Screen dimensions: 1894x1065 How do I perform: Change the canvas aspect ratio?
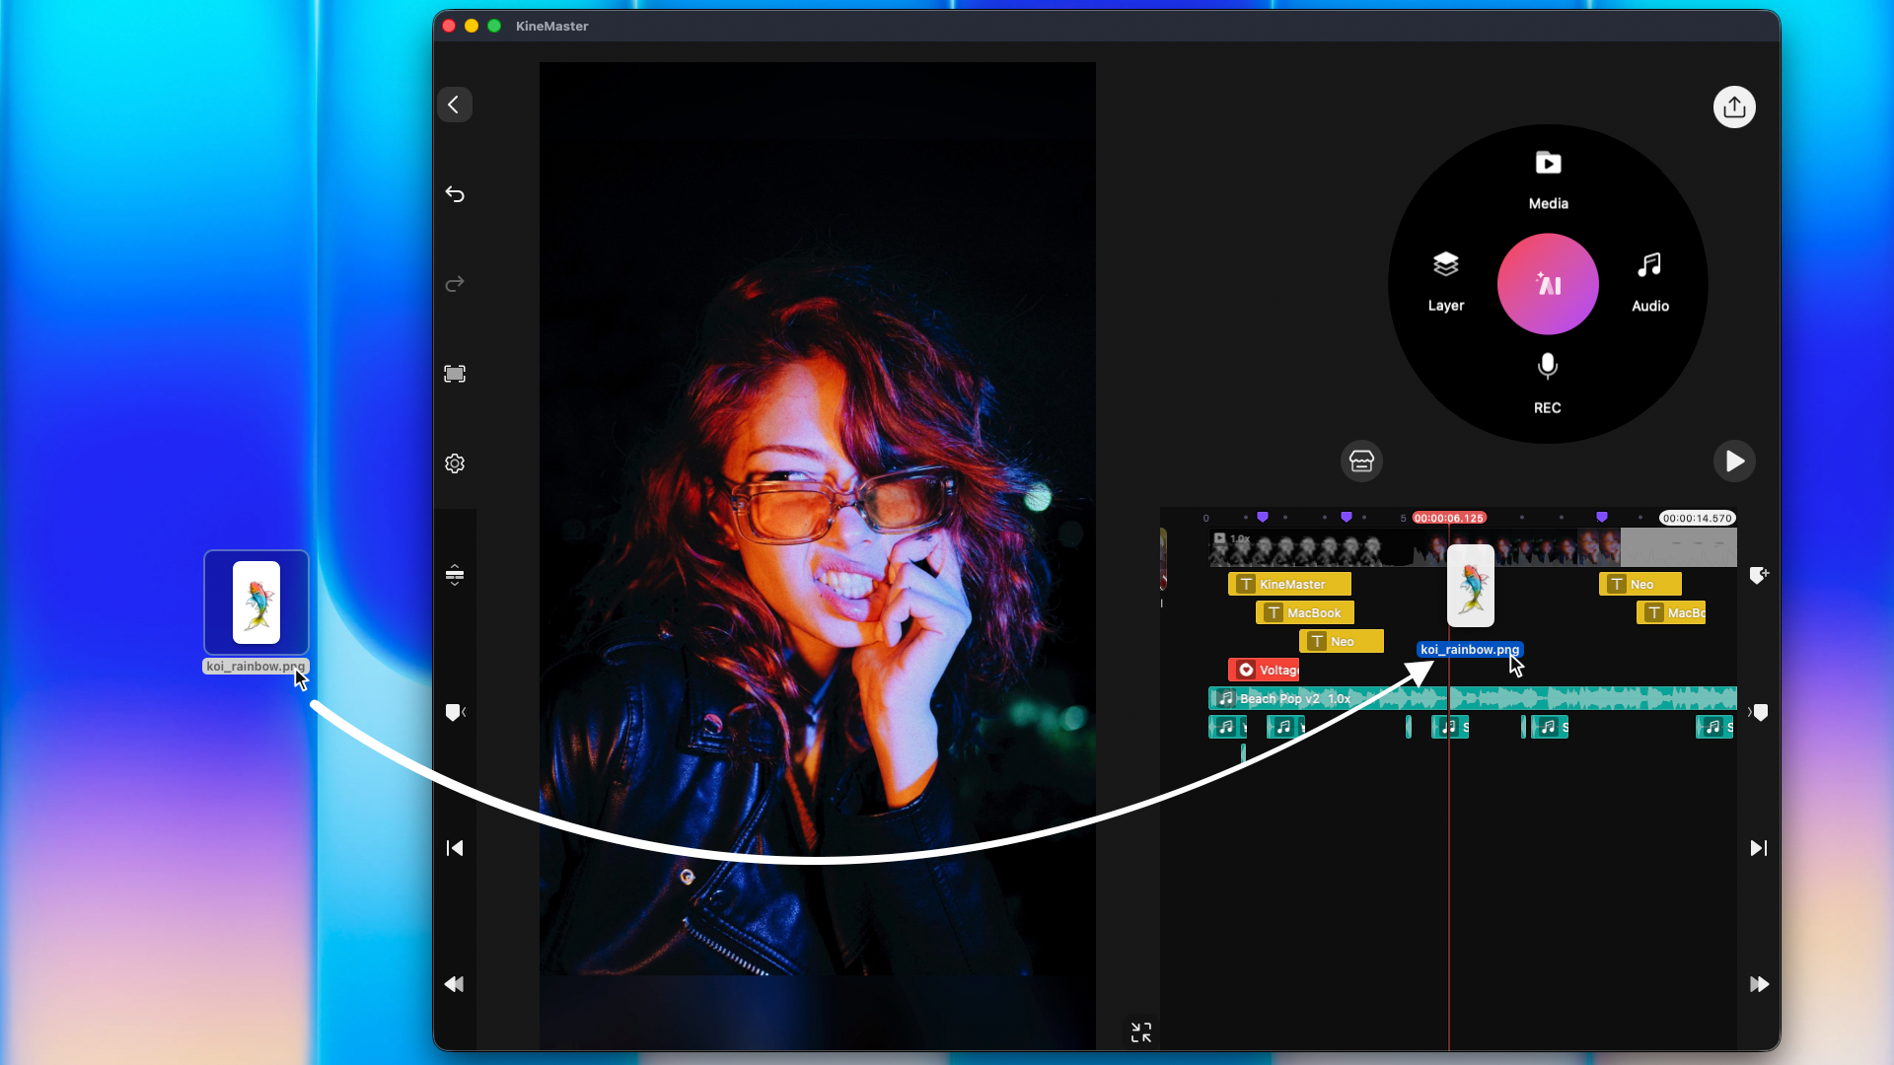[x=455, y=374]
